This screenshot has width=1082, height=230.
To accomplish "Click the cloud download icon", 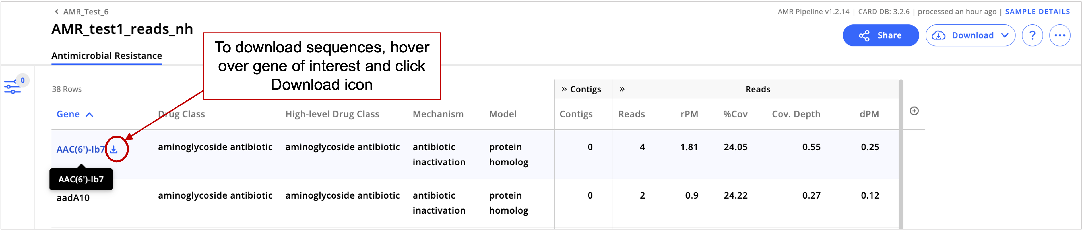I will coord(940,35).
